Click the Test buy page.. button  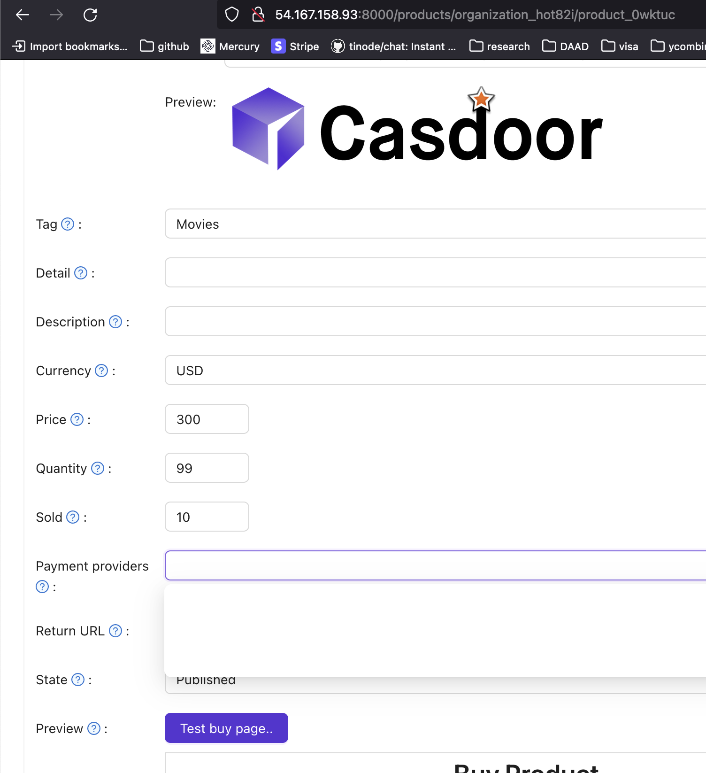point(226,728)
